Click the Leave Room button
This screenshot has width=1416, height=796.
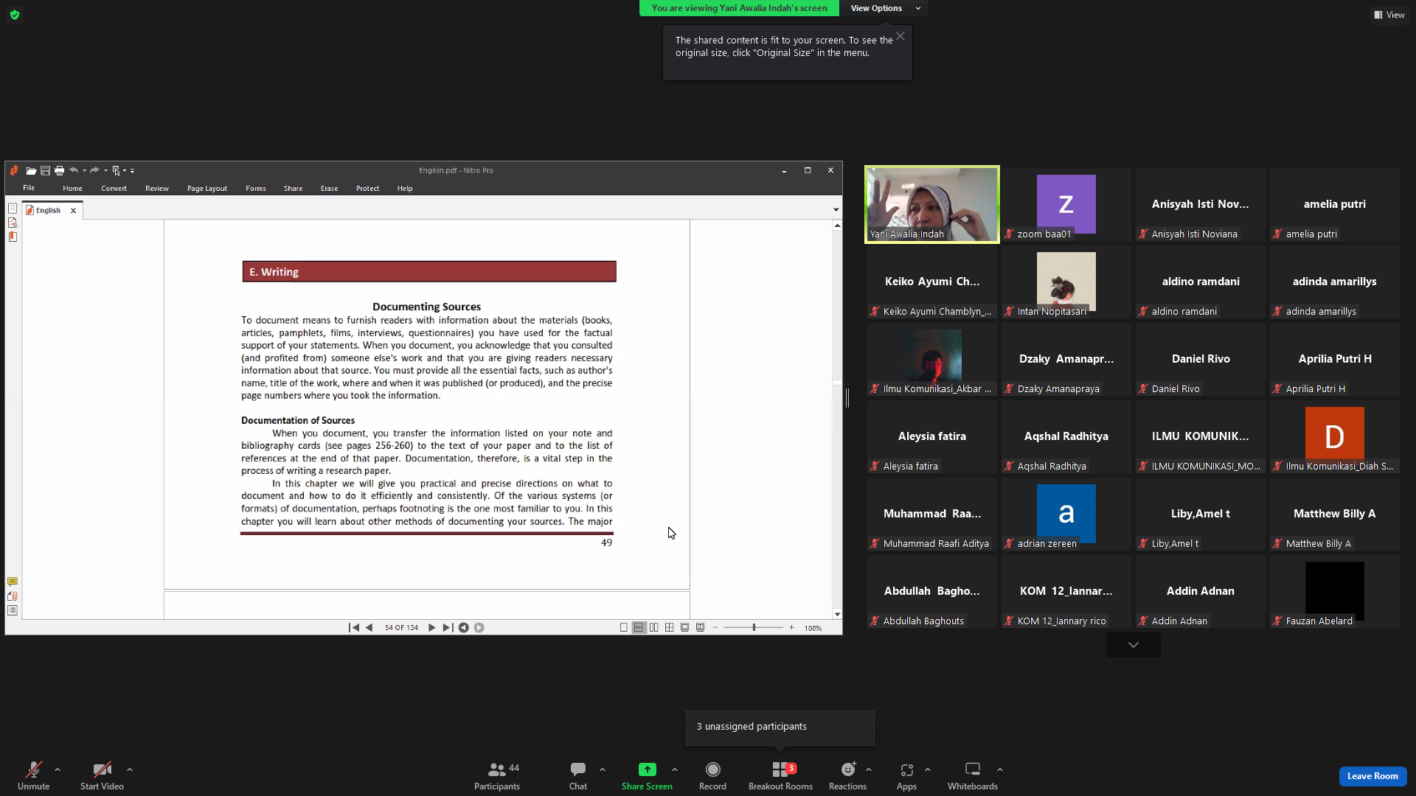point(1372,776)
